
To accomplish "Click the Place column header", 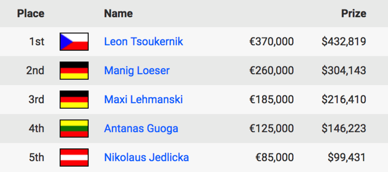I will click(x=31, y=13).
